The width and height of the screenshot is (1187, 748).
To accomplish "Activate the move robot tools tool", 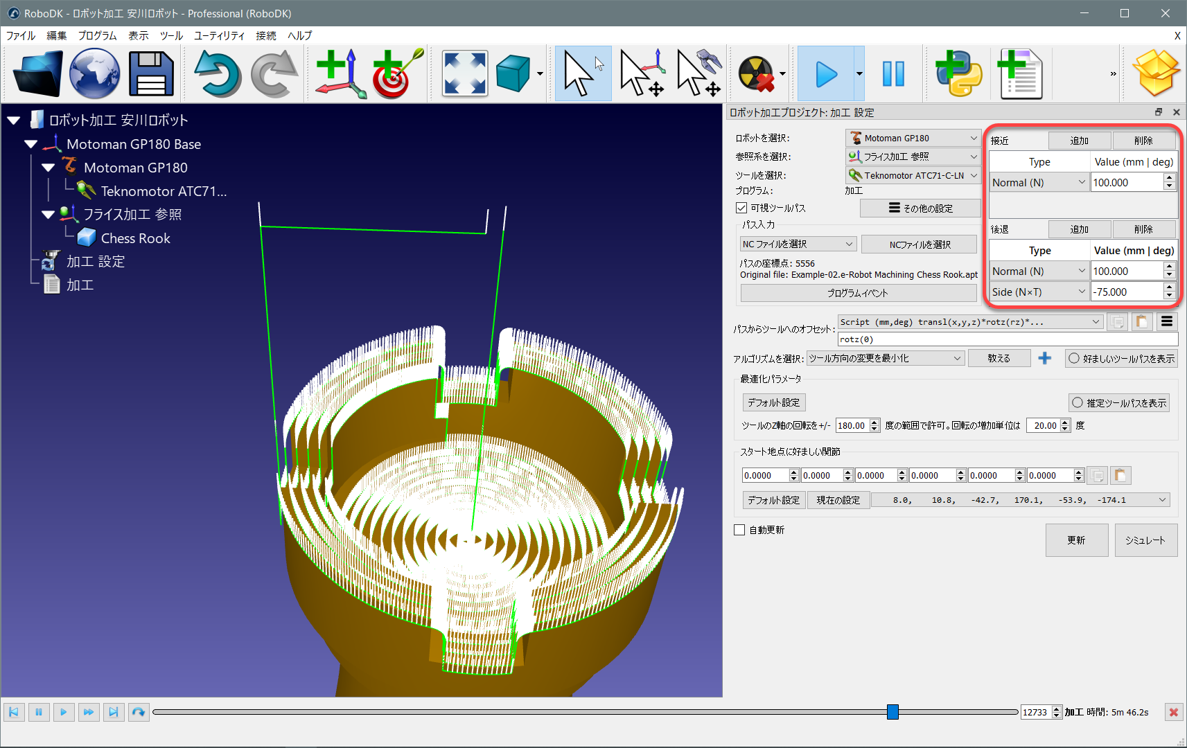I will 698,73.
